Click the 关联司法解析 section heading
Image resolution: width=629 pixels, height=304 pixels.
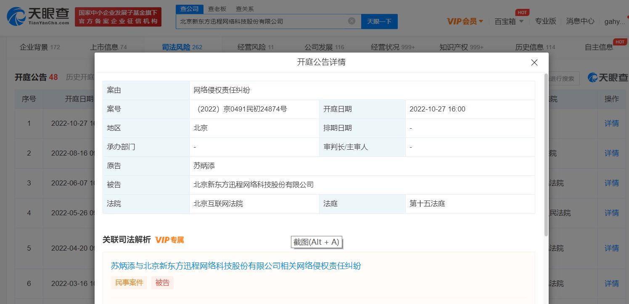pyautogui.click(x=127, y=240)
